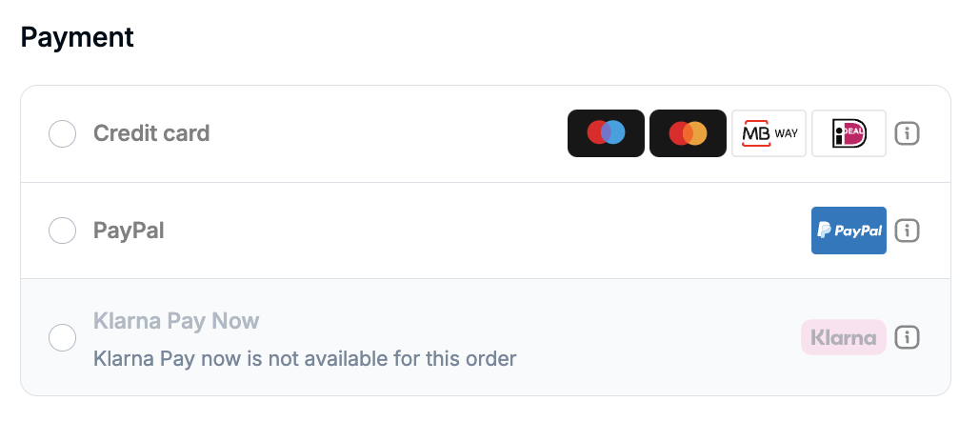Image resolution: width=979 pixels, height=442 pixels.
Task: Click the "Klarna Pay Now" title text
Action: [x=176, y=321]
